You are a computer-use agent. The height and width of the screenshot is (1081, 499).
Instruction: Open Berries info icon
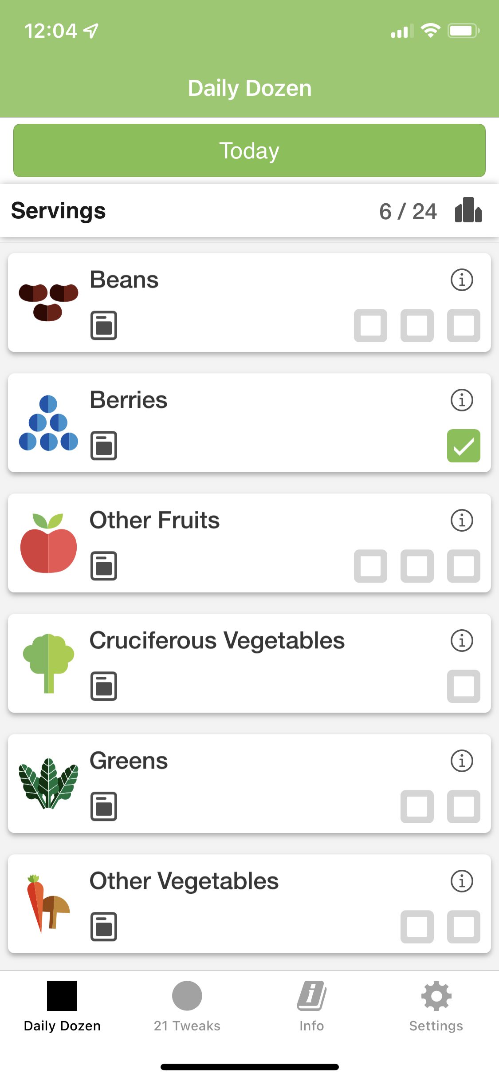tap(462, 400)
